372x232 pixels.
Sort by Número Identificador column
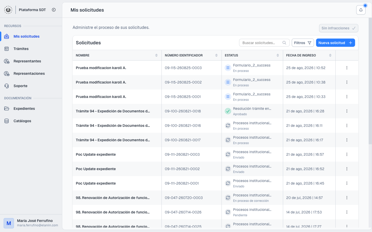tap(216, 55)
